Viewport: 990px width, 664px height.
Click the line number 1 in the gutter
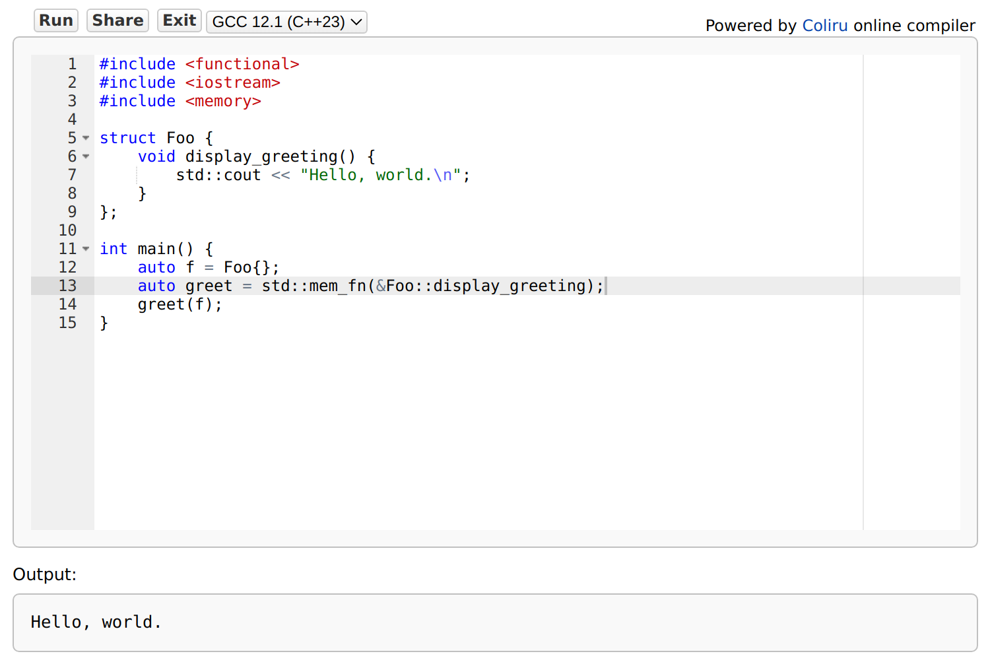pyautogui.click(x=72, y=64)
